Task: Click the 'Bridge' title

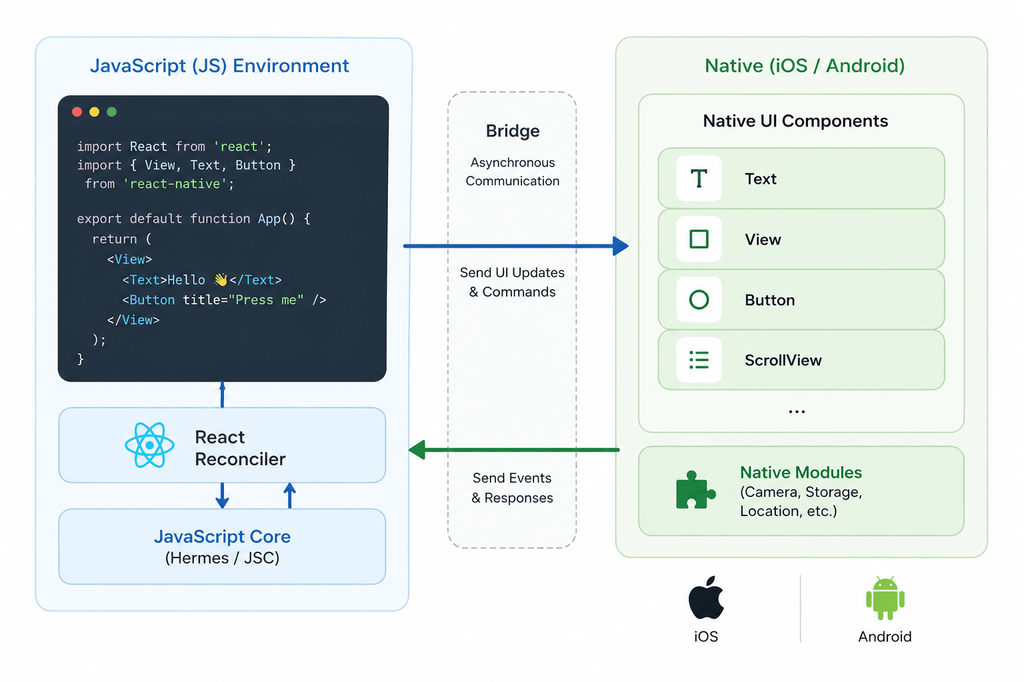Action: pyautogui.click(x=513, y=131)
